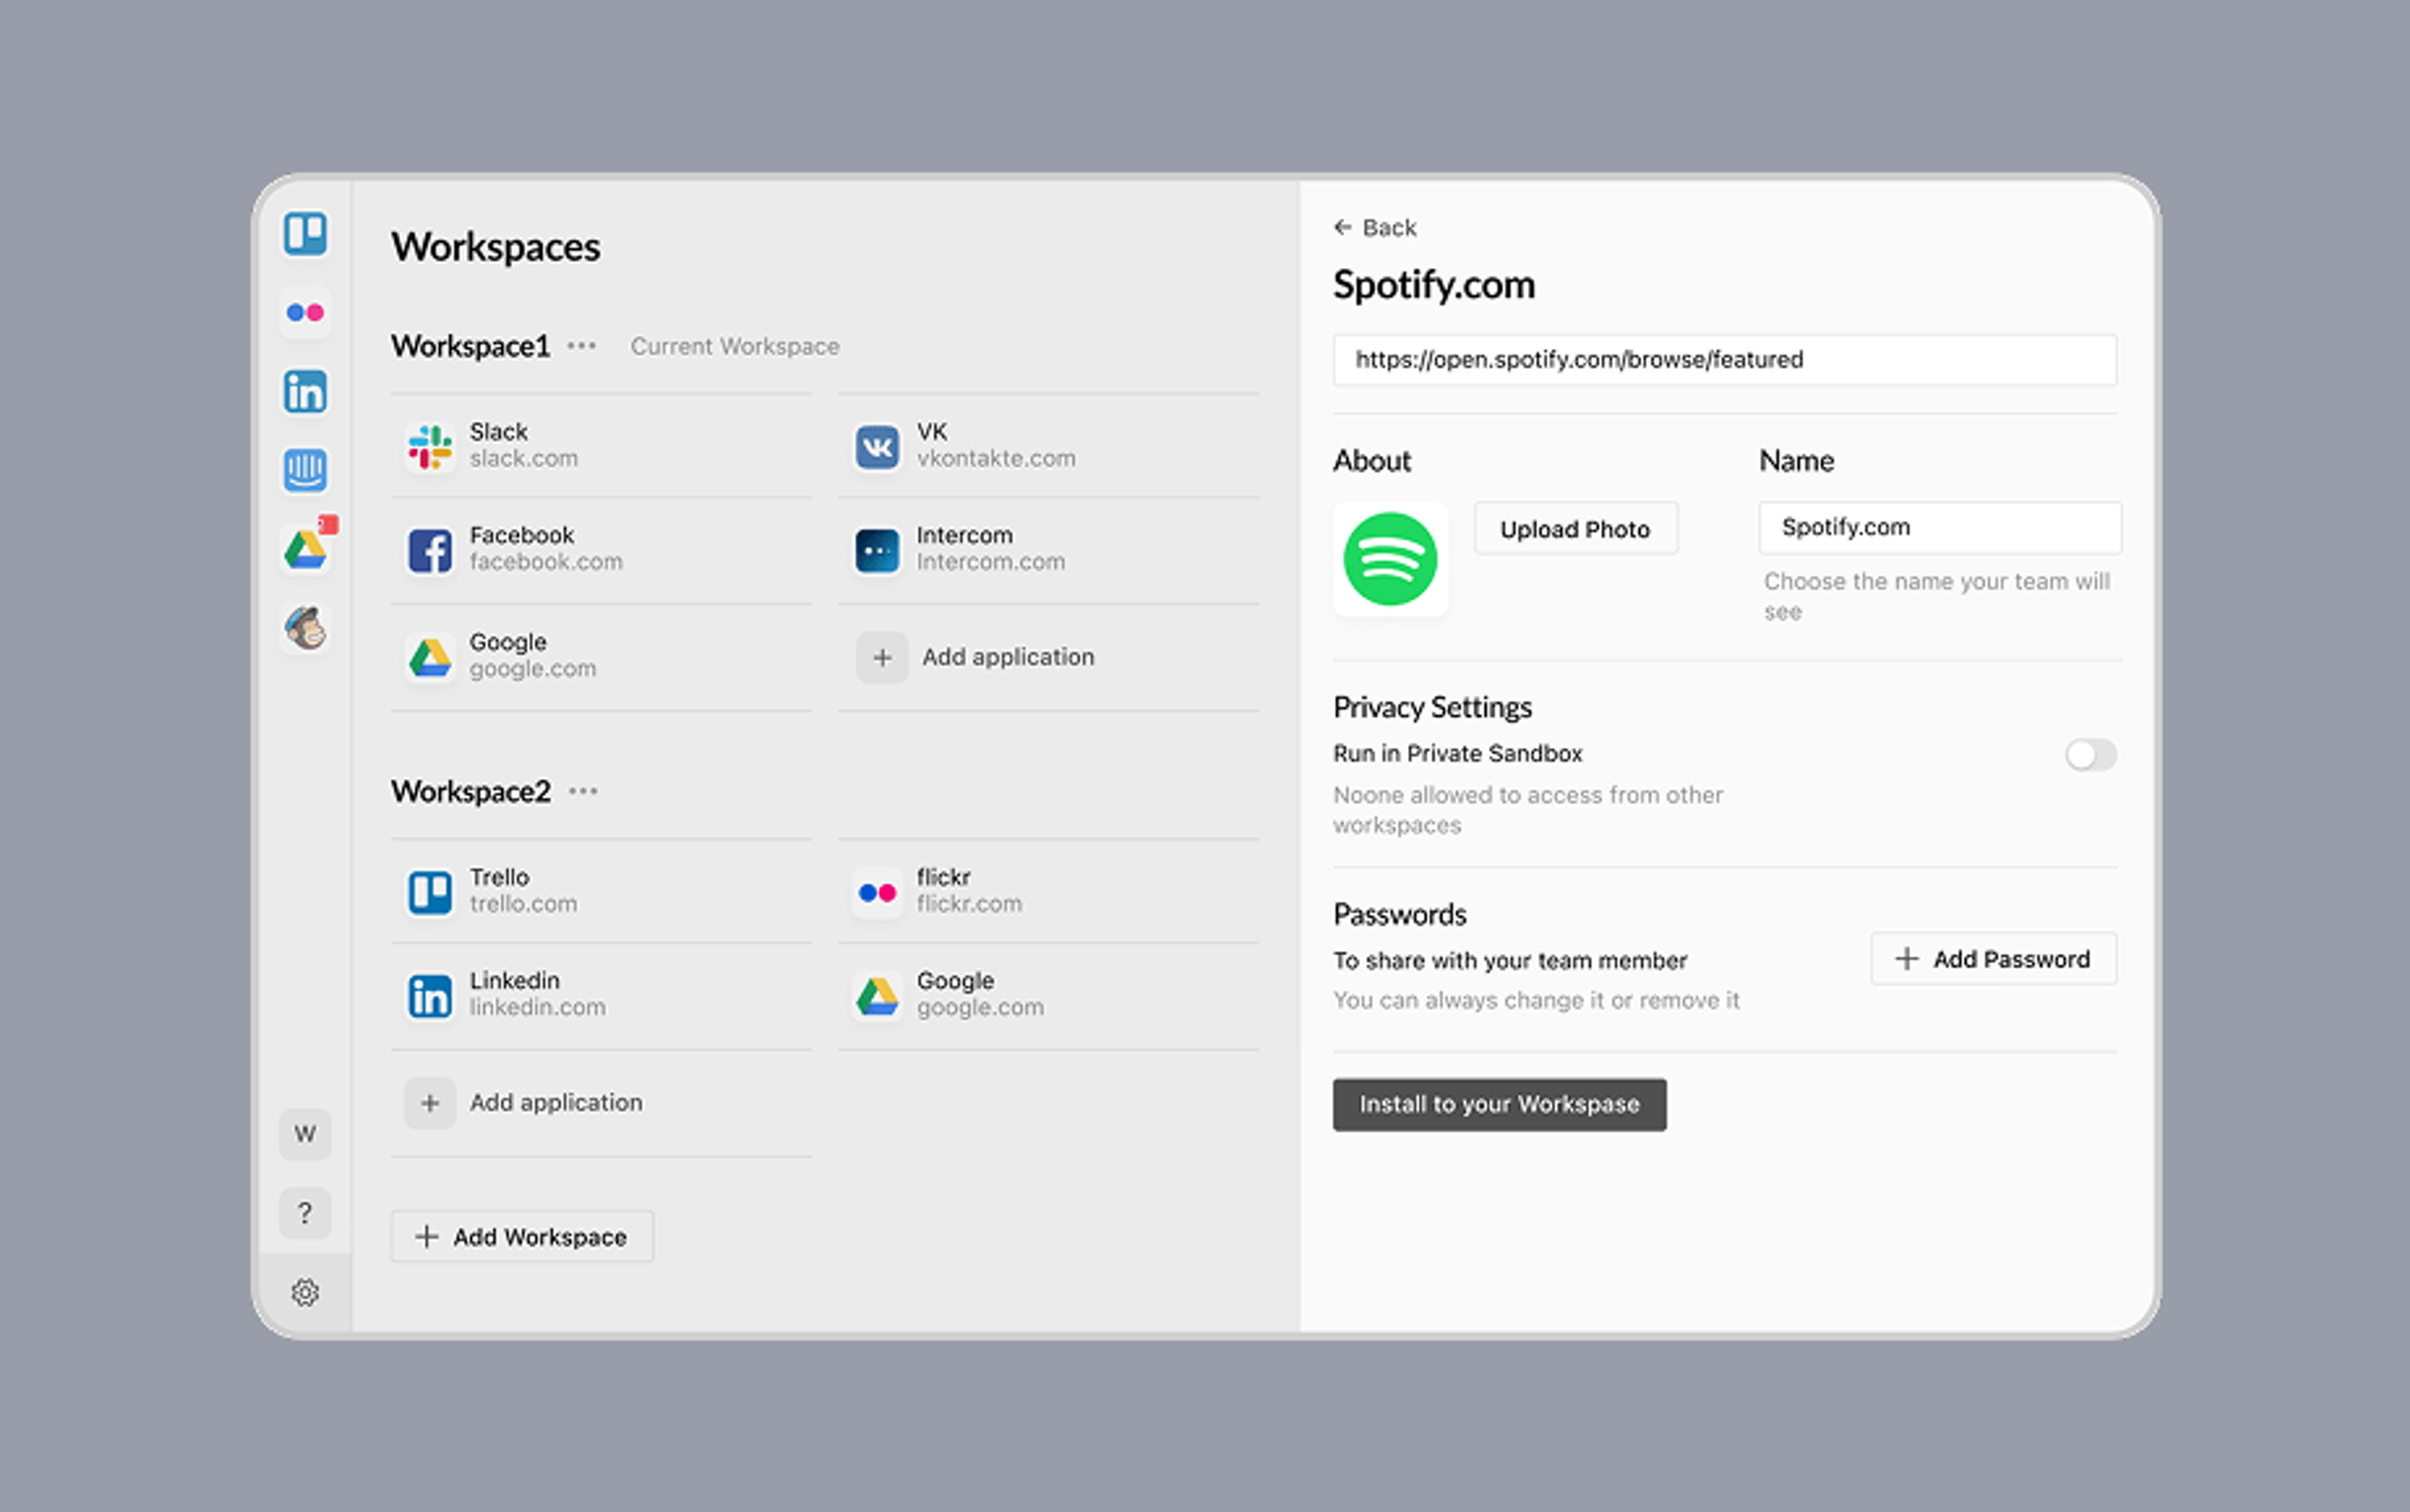Click the Current Workspace label
The width and height of the screenshot is (2410, 1512).
pyautogui.click(x=736, y=346)
